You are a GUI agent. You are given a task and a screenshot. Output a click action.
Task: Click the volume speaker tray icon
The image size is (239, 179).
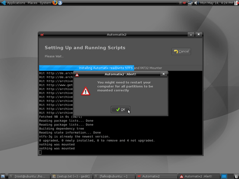[x=196, y=3]
